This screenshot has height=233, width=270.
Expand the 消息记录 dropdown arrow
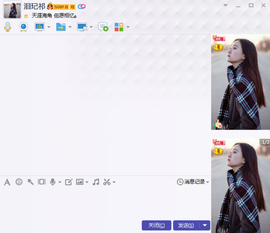pyautogui.click(x=207, y=182)
